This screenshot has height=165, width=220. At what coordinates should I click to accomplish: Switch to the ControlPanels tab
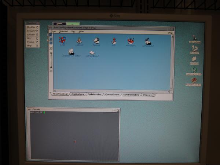[112, 94]
